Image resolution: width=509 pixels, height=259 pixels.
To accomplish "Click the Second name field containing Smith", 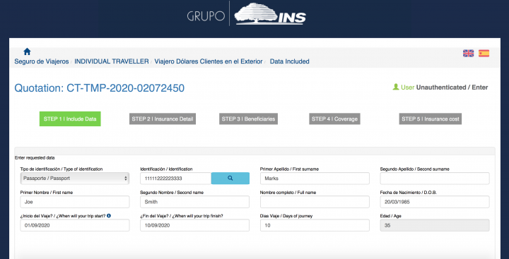I will (195, 202).
